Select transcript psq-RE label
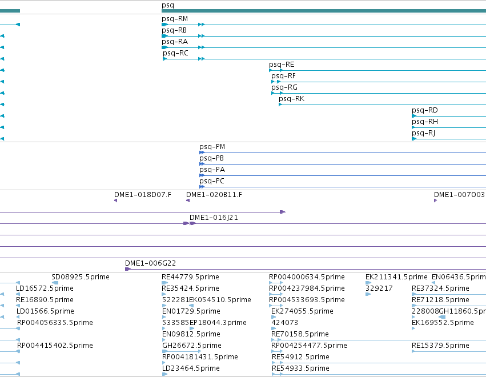Screen dimensions: 486x377 tap(282, 65)
